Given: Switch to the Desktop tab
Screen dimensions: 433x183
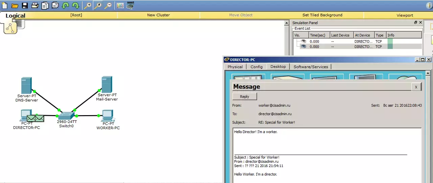Looking at the screenshot, I should coord(278,67).
